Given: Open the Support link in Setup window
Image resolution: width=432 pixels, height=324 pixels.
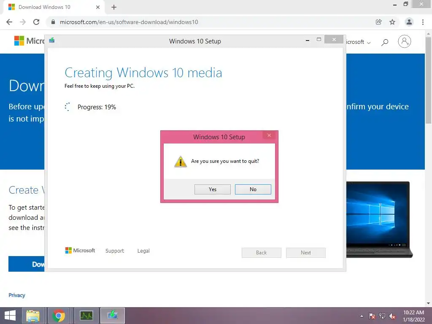Looking at the screenshot, I should tap(115, 251).
